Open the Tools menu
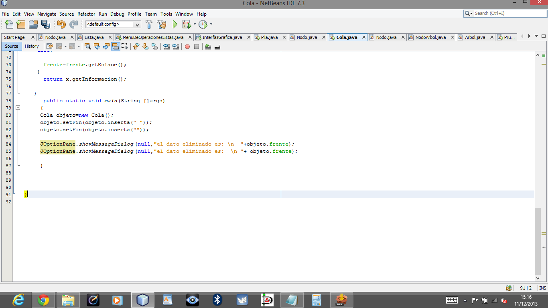The image size is (548, 308). pos(166,14)
